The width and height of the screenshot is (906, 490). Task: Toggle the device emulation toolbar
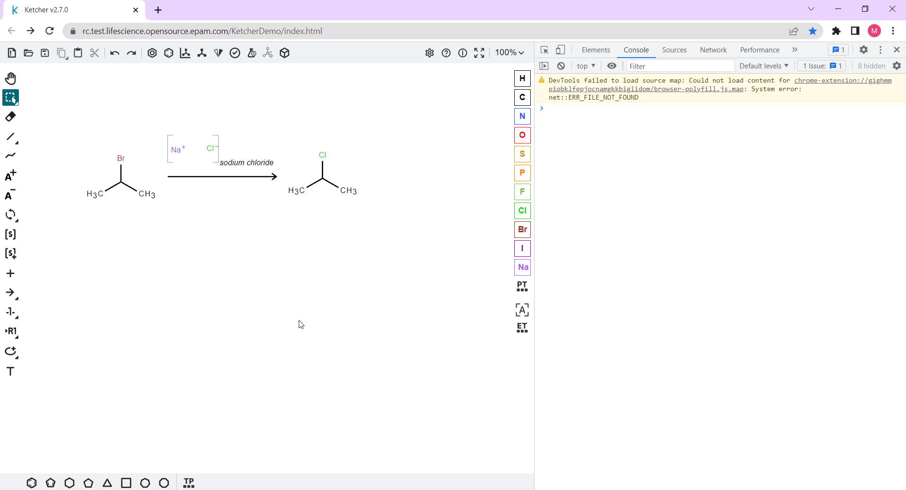[x=560, y=50]
